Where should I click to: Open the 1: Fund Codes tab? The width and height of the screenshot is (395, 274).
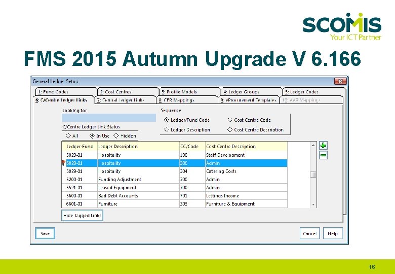(66, 91)
